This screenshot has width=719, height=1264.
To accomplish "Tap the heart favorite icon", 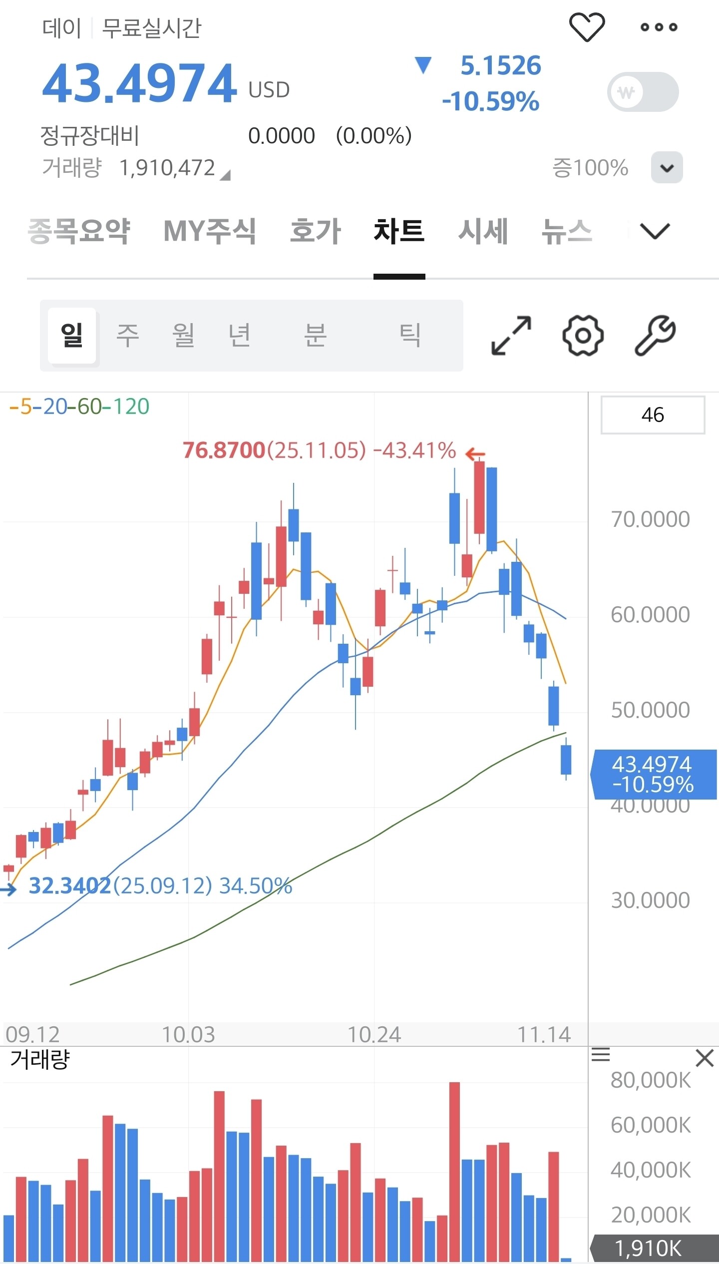I will [x=587, y=27].
